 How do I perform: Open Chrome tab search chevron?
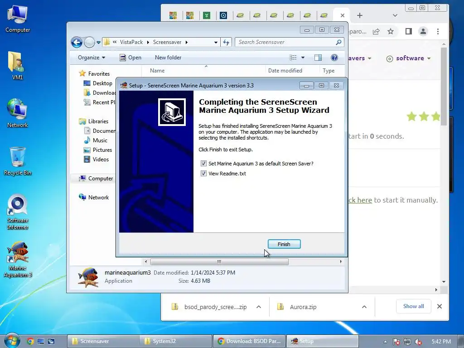[x=395, y=15]
